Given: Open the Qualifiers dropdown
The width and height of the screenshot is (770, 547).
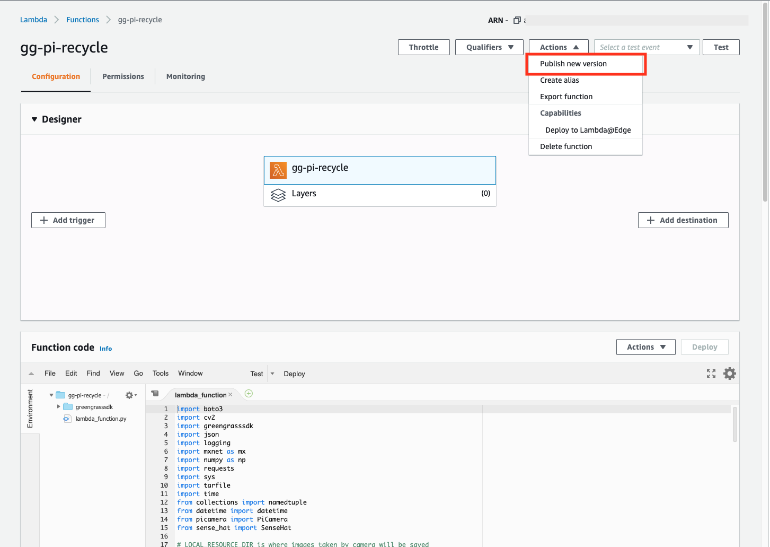Looking at the screenshot, I should coord(489,47).
